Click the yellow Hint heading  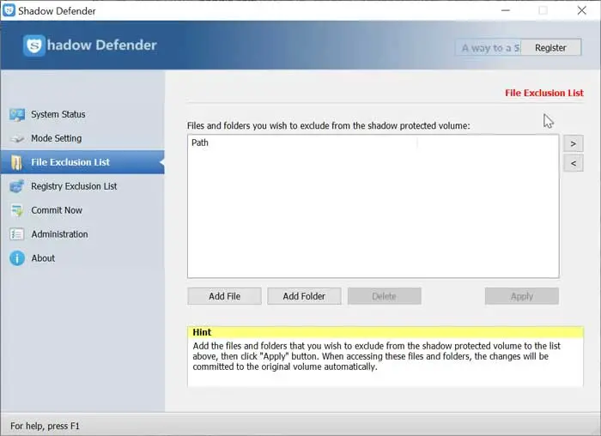[x=202, y=332]
